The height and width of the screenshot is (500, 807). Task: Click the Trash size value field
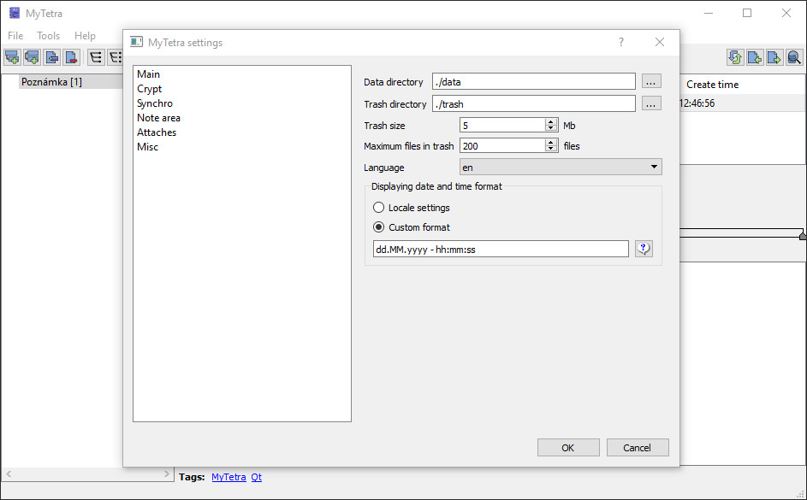pyautogui.click(x=502, y=126)
